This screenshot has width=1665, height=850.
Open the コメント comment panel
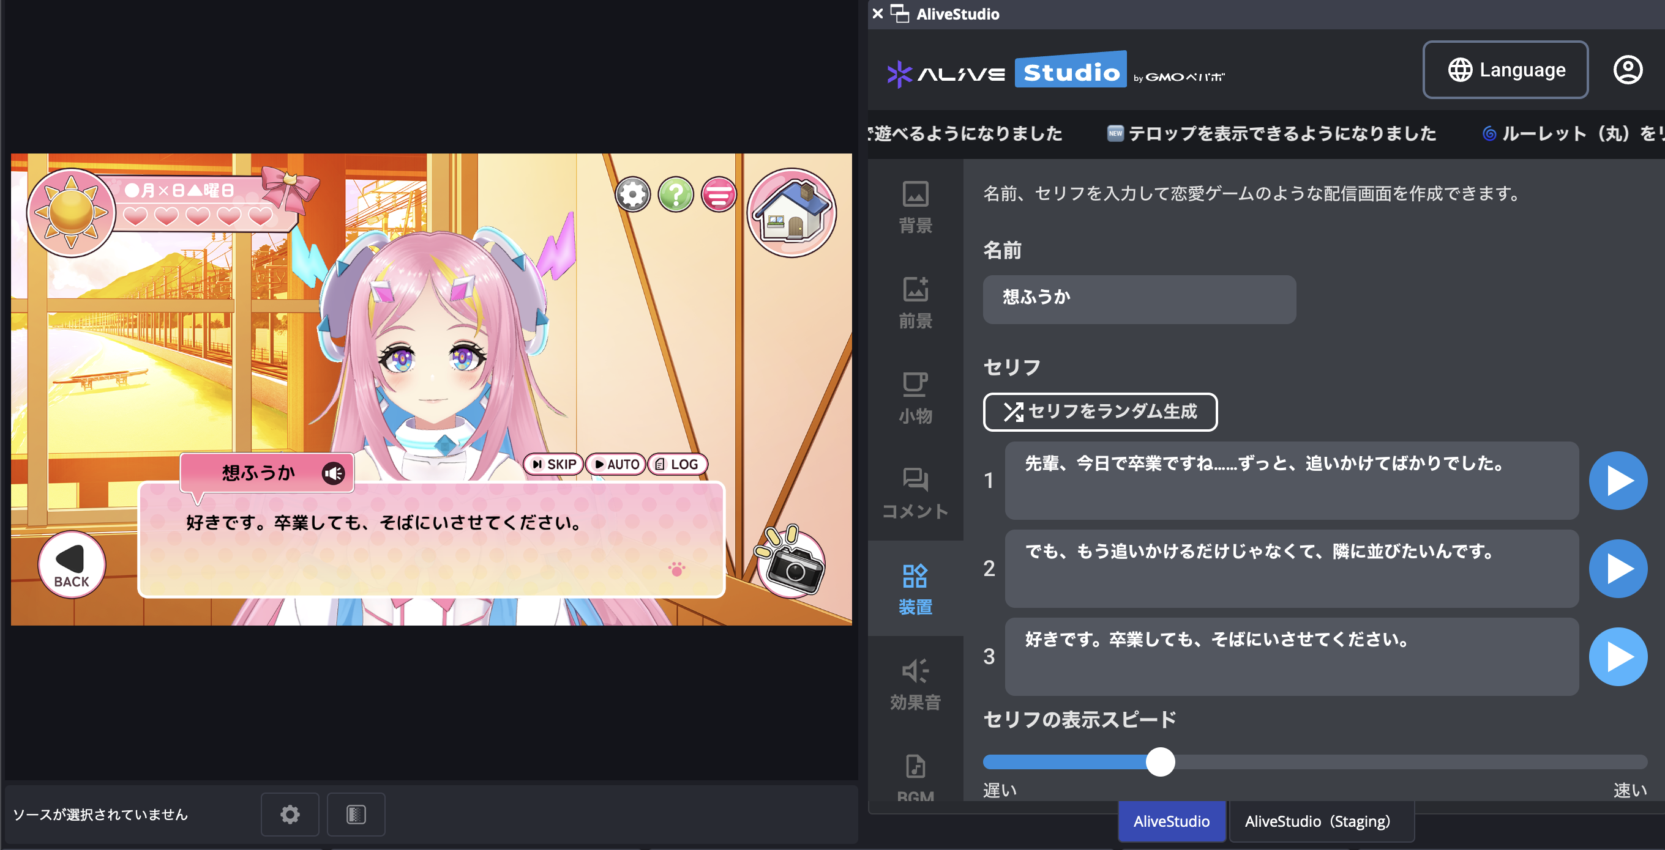915,493
